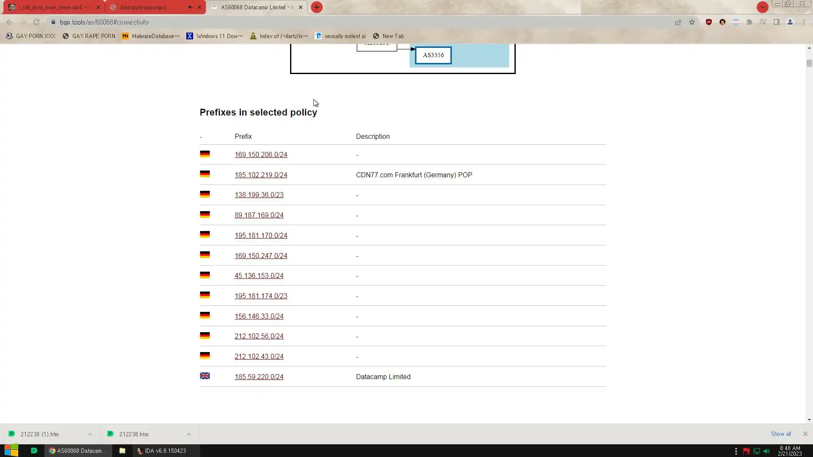Image resolution: width=813 pixels, height=457 pixels.
Task: Click Show all downloads link
Action: tap(780, 434)
